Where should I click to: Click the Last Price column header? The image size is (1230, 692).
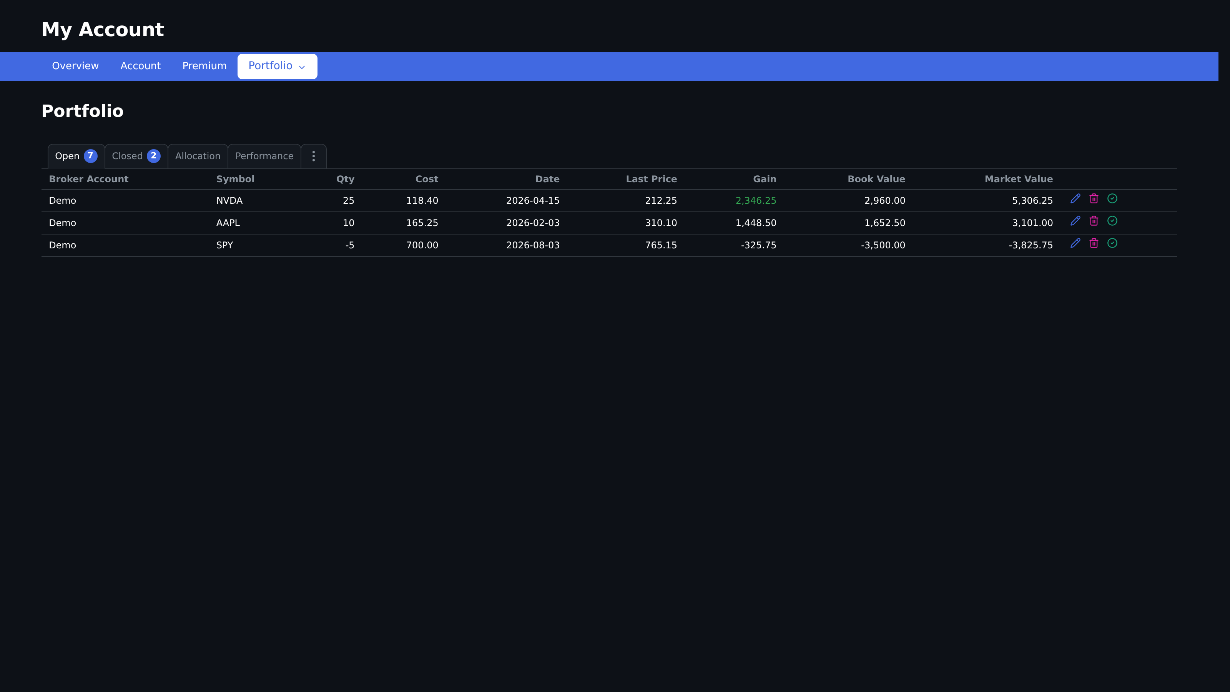point(651,179)
